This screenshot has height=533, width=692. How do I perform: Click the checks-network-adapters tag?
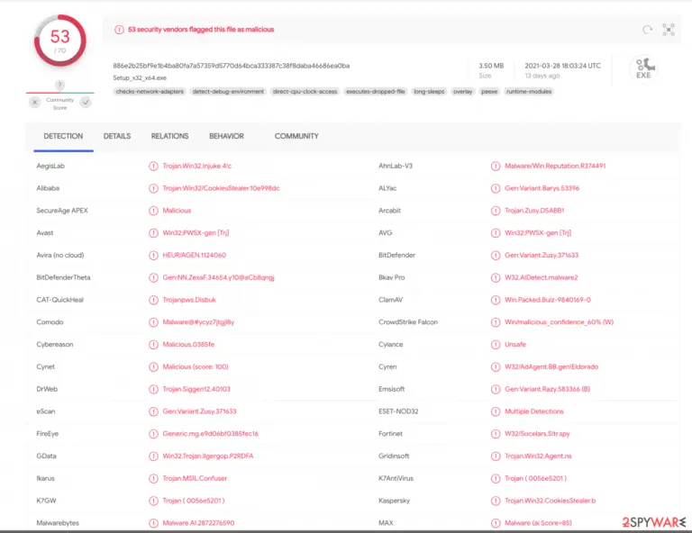tap(150, 92)
